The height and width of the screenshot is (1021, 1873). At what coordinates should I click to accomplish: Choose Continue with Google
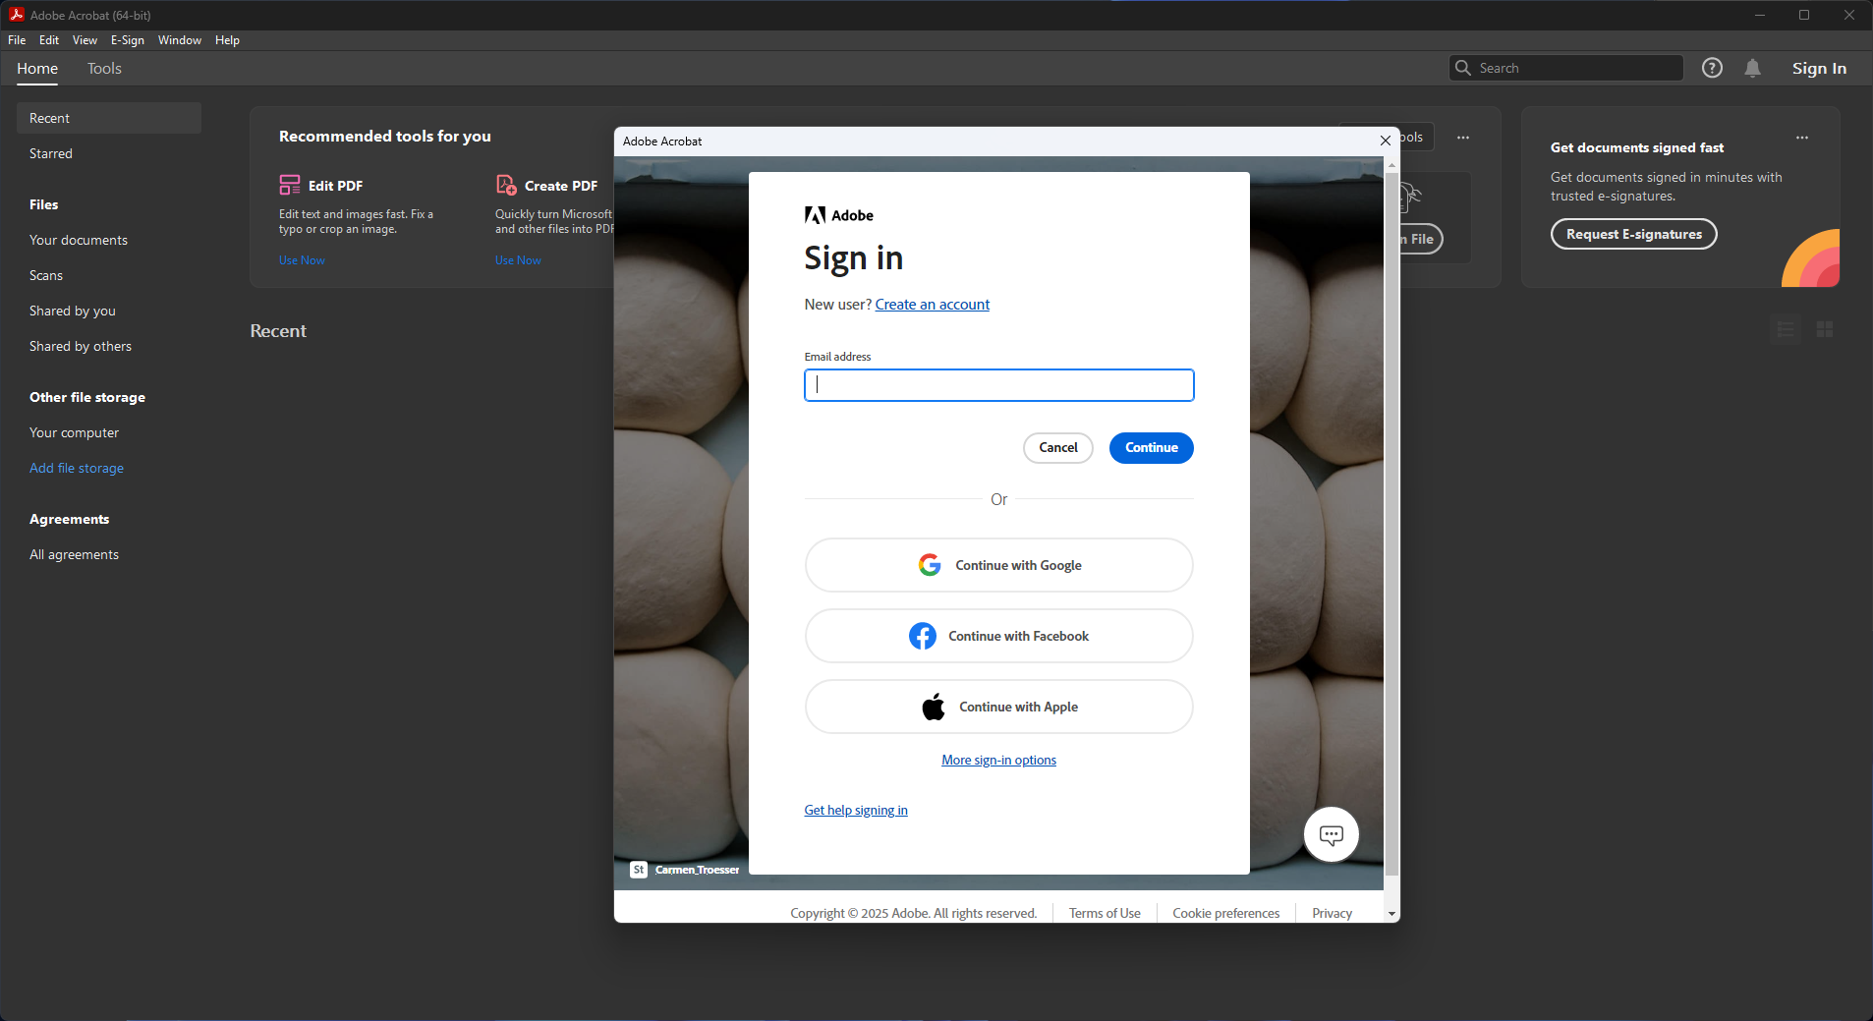999,565
